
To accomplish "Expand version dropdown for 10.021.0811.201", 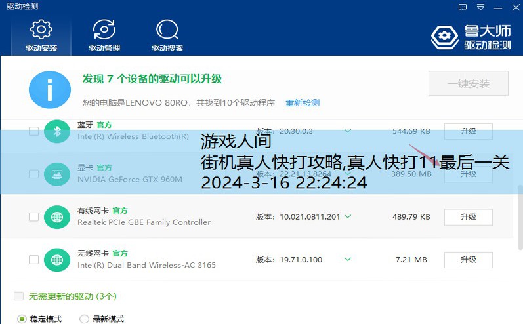I will (348, 216).
